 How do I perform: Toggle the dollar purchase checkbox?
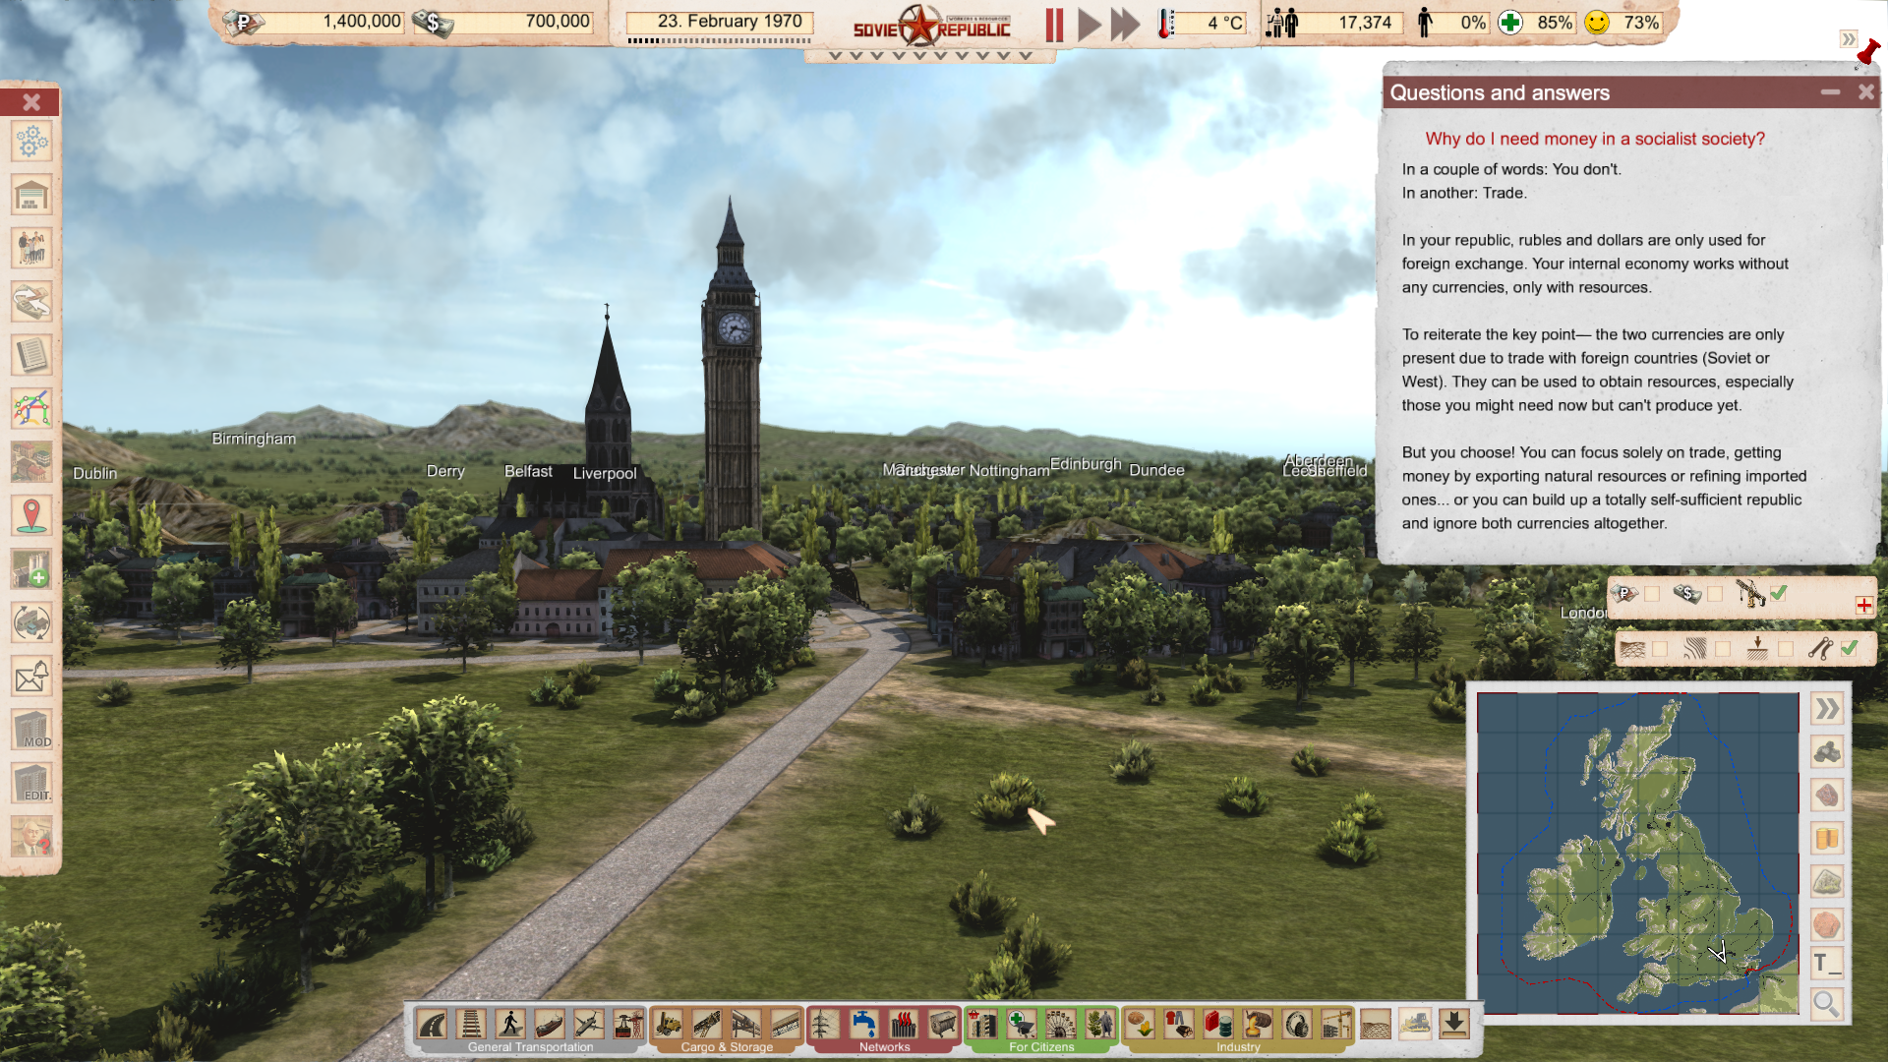point(1715,594)
